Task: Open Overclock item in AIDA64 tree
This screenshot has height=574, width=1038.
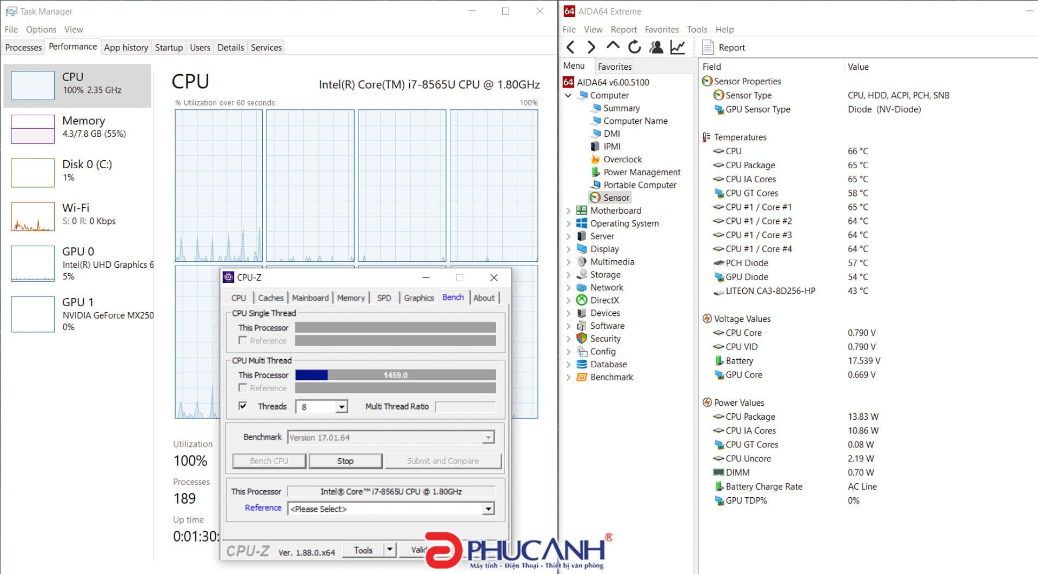Action: [616, 160]
